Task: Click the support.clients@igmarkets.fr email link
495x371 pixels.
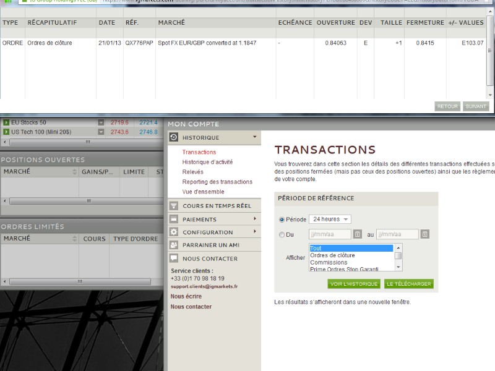Action: (204, 286)
